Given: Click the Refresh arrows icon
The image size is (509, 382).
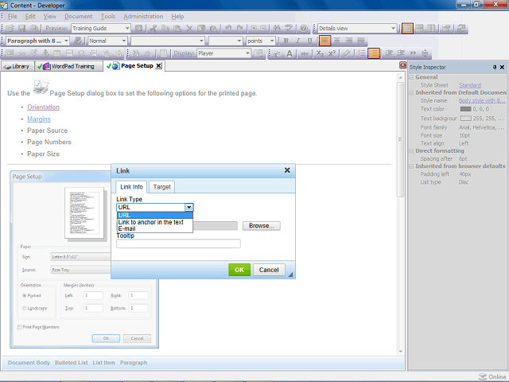Looking at the screenshot, I should (x=461, y=29).
